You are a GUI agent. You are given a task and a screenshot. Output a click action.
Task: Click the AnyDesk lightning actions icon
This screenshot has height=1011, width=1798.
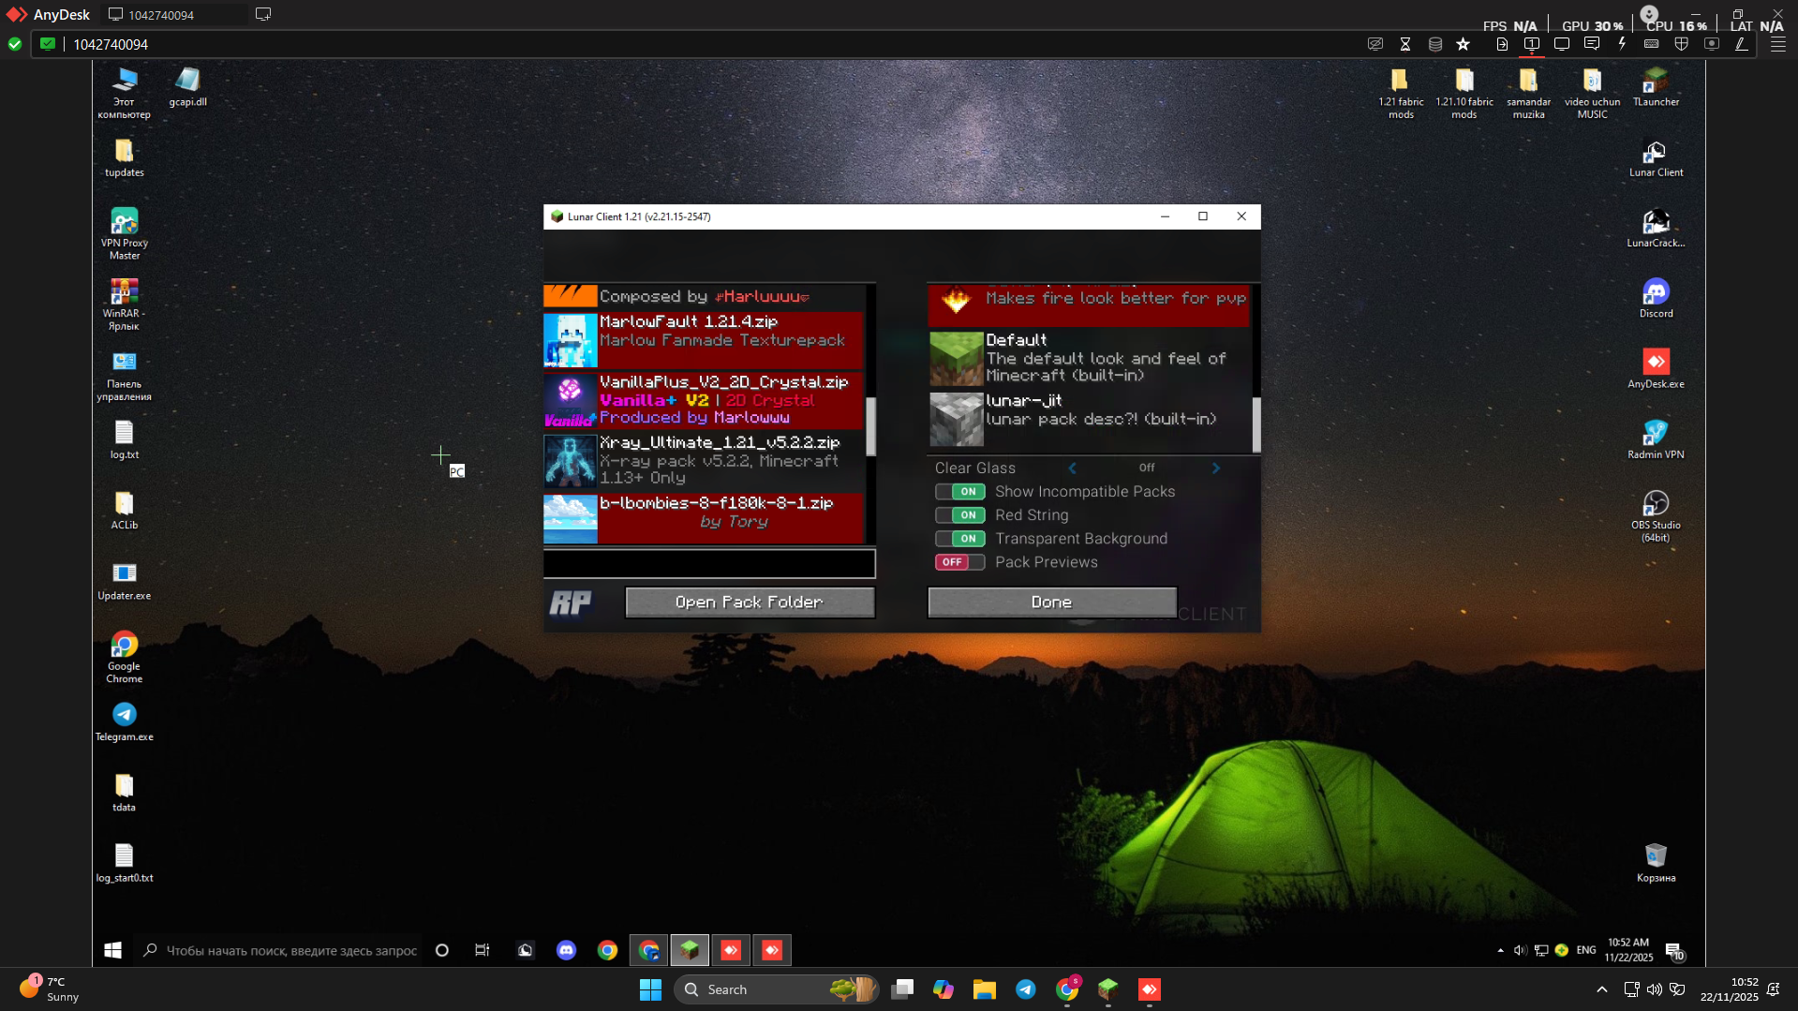point(1622,44)
